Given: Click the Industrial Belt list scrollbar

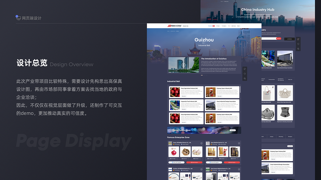Looking at the screenshot, I should coord(240,89).
